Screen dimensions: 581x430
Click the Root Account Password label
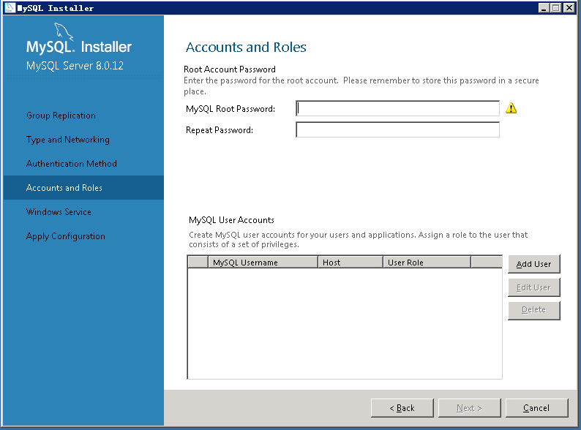[x=230, y=69]
